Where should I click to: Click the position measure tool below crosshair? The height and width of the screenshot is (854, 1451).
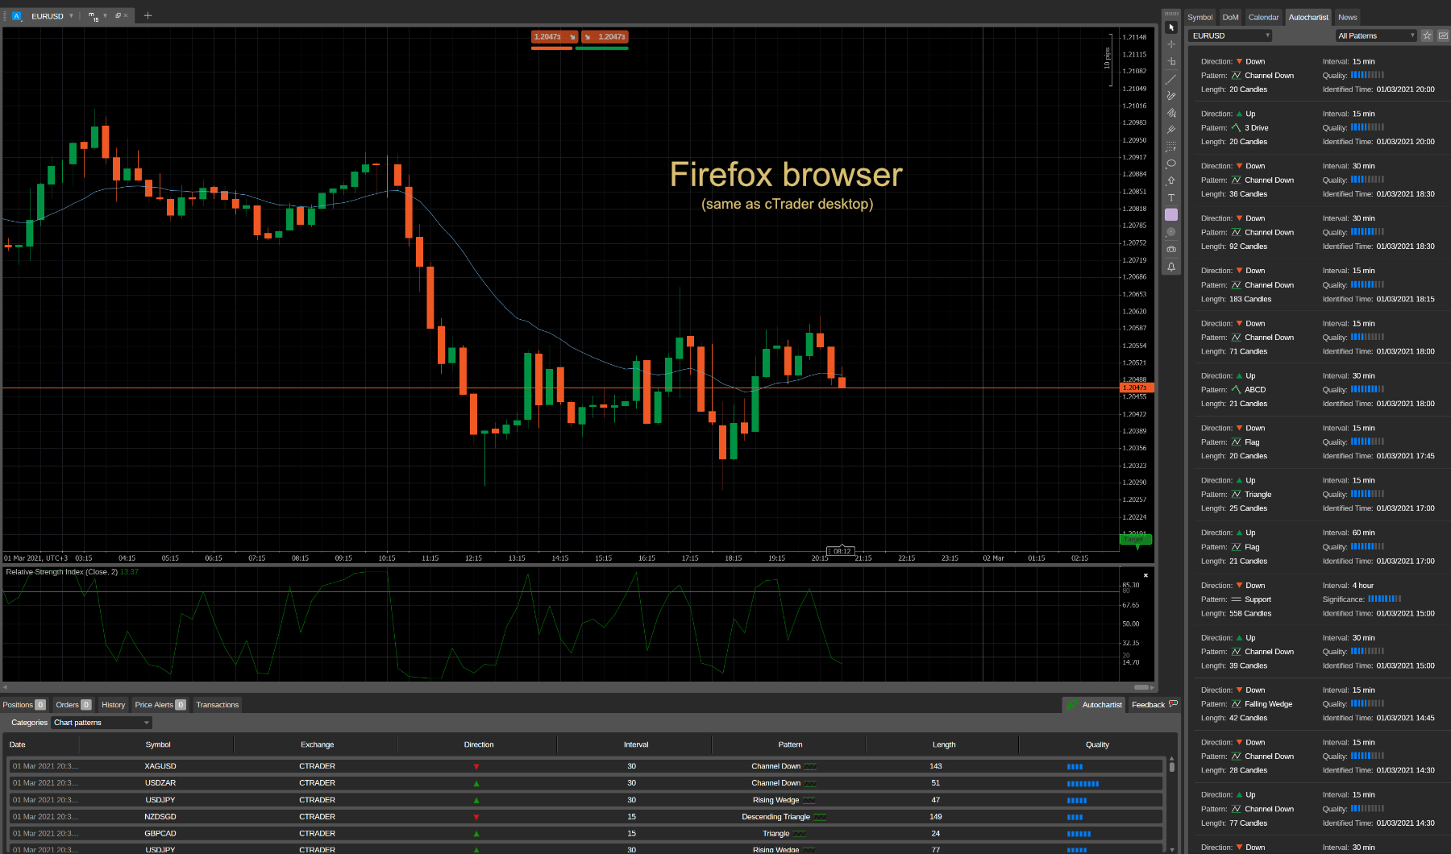click(x=1171, y=61)
